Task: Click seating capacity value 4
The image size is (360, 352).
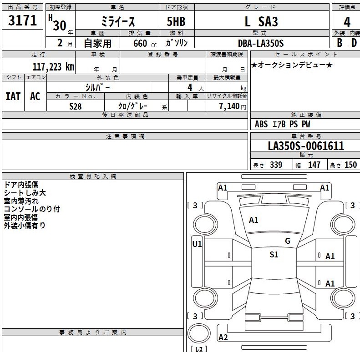Action: click(190, 87)
